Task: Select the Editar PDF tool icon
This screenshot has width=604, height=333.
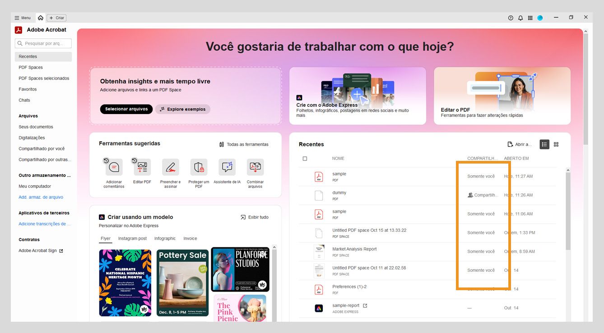Action: 142,167
